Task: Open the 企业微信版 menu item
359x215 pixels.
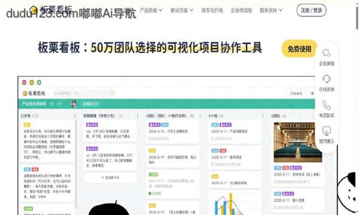Action: (241, 10)
